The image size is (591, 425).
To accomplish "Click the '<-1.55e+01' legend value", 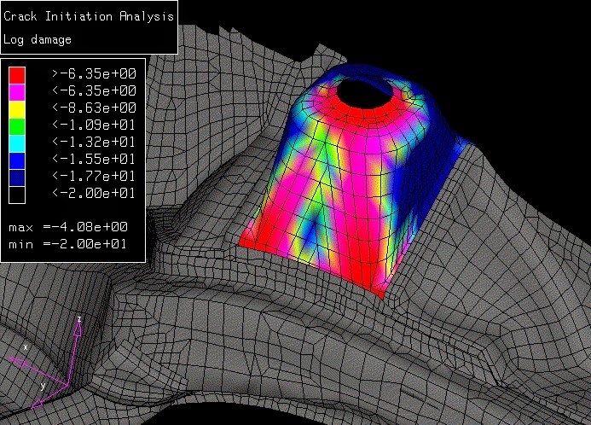I will tap(94, 159).
